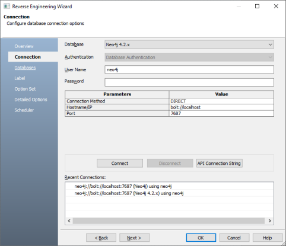Open the API Connection String button

[x=219, y=163]
